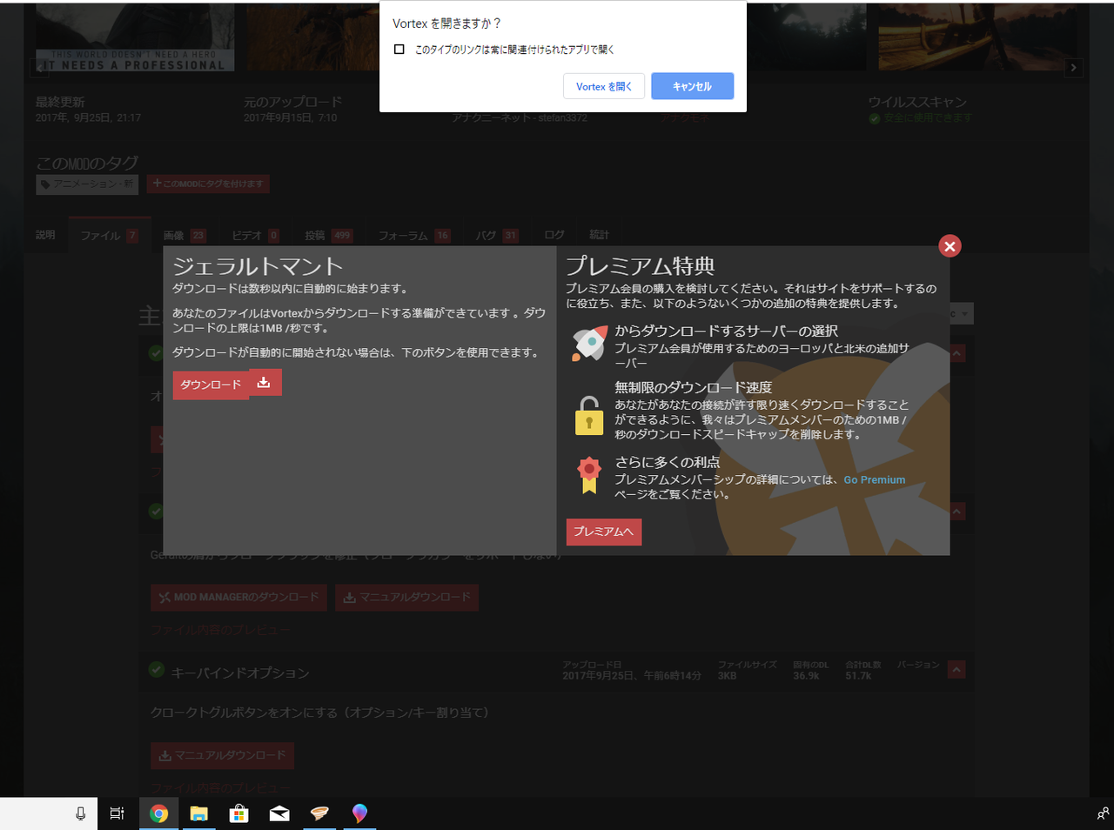
Task: Click the プレミアムへ button
Action: [603, 532]
